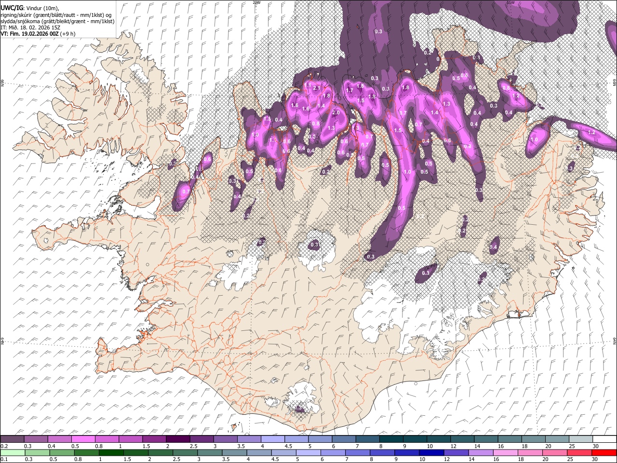Pick the royal blue 9 rain swatch
Viewport: 617px width, 463px height.
point(406,452)
